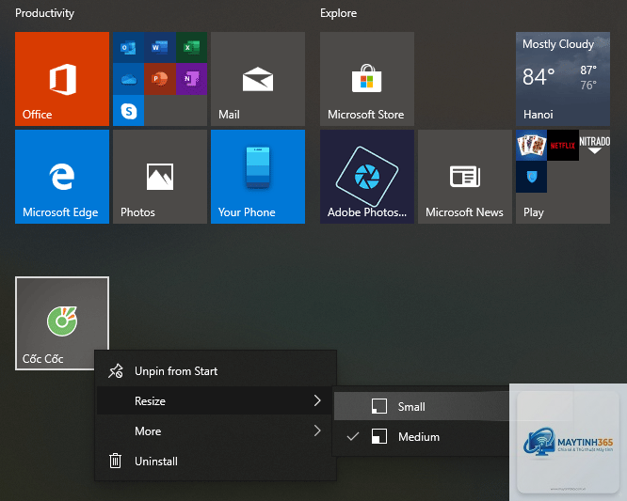627x501 pixels.
Task: Launch Outlook from the Office apps folder
Action: (x=128, y=48)
